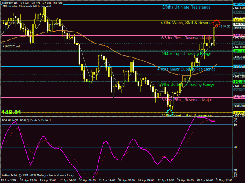Select the 3/8ths Bottom of Trading Range label

187,84
